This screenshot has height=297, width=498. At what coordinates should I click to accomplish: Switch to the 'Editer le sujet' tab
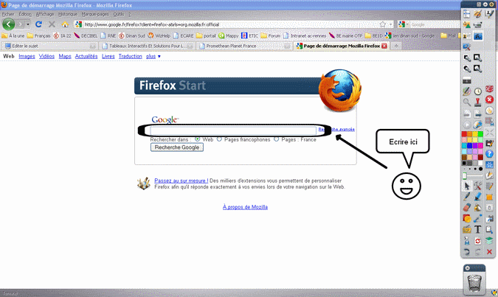click(49, 46)
